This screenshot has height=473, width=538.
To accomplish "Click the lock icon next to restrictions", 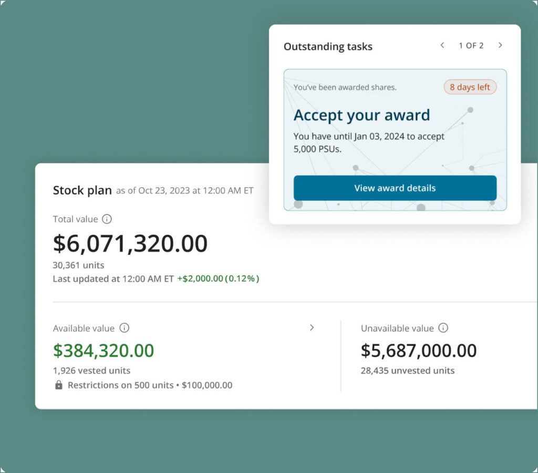I will pyautogui.click(x=58, y=385).
